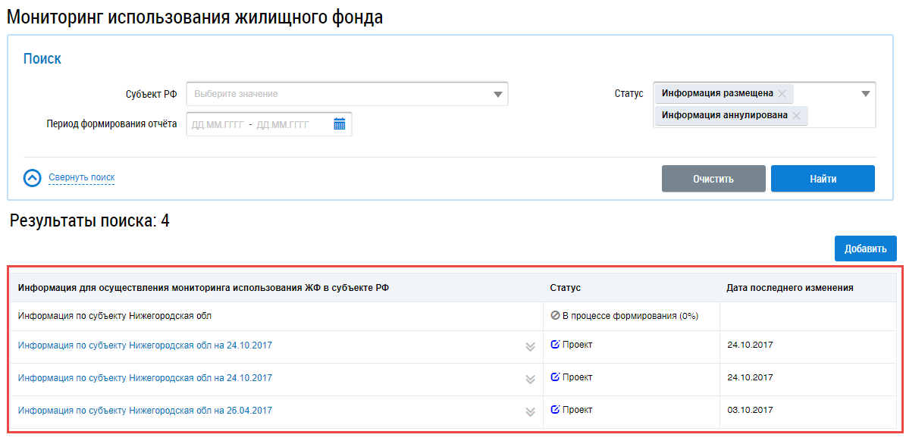Open the 'Субъект РФ' dropdown
Screen dimensions: 906x447
346,94
